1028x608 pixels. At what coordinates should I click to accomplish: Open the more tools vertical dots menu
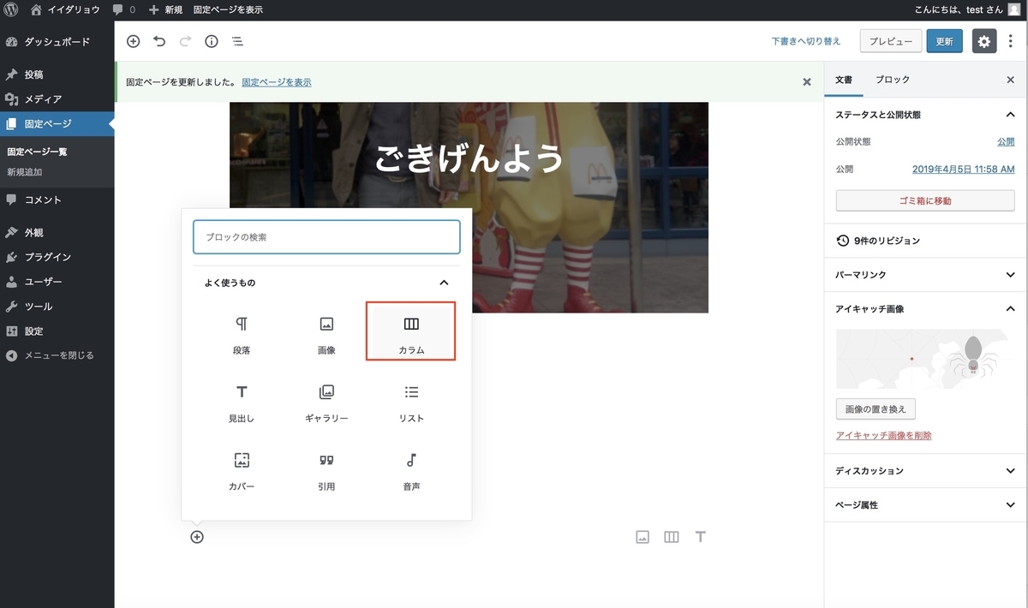[x=1011, y=41]
